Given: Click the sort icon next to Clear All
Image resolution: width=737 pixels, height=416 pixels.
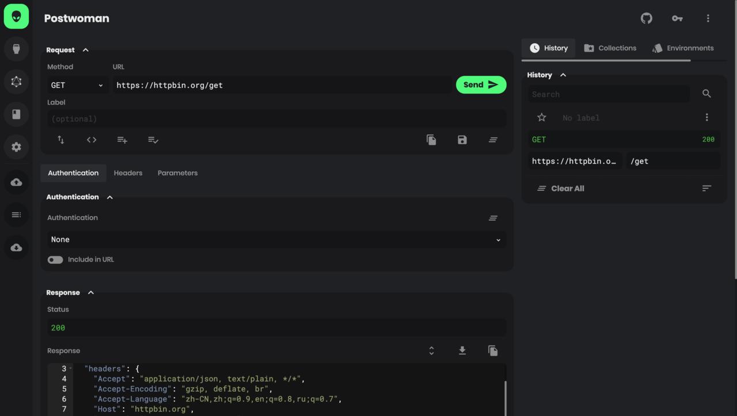Looking at the screenshot, I should (706, 188).
